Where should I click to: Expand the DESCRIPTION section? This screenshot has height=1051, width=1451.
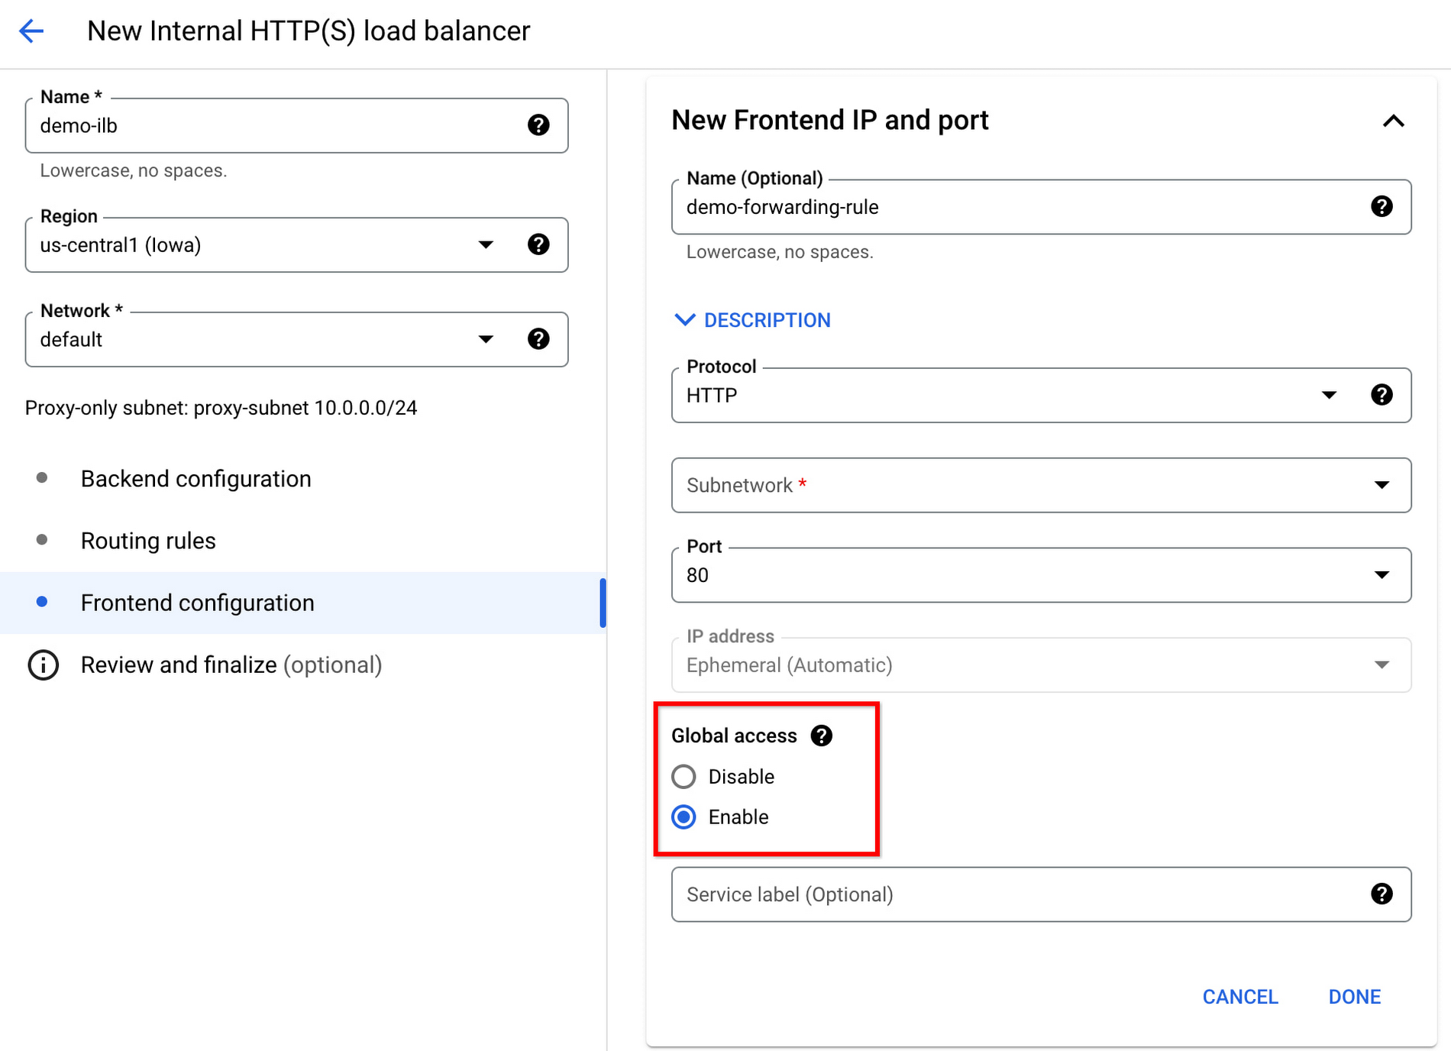[753, 320]
